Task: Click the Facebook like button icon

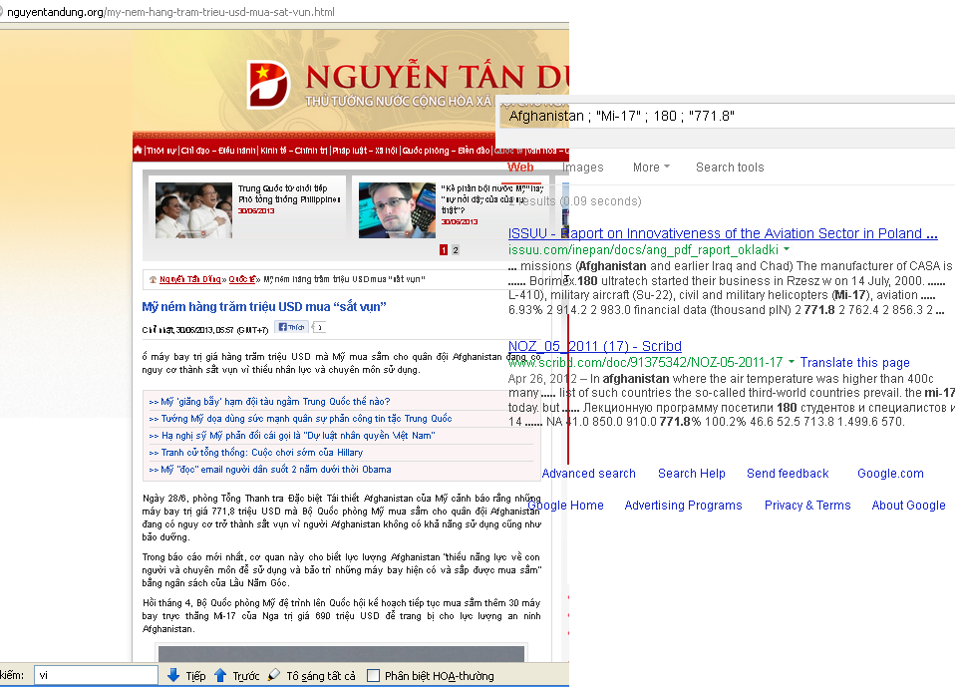Action: coord(291,327)
